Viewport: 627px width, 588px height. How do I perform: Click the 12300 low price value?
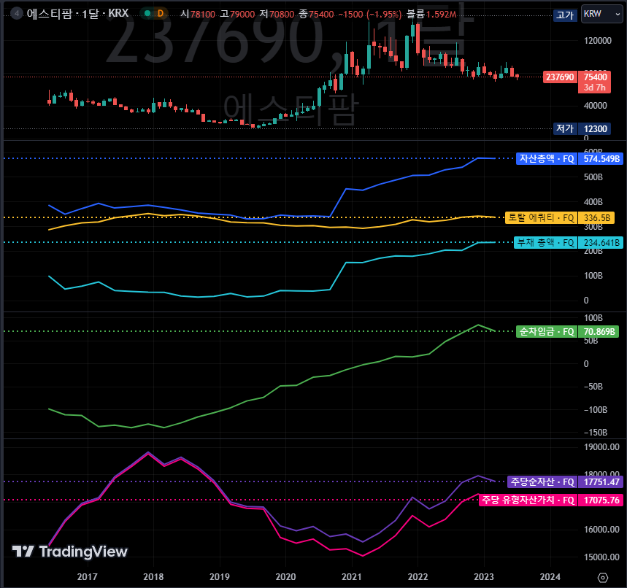(595, 128)
